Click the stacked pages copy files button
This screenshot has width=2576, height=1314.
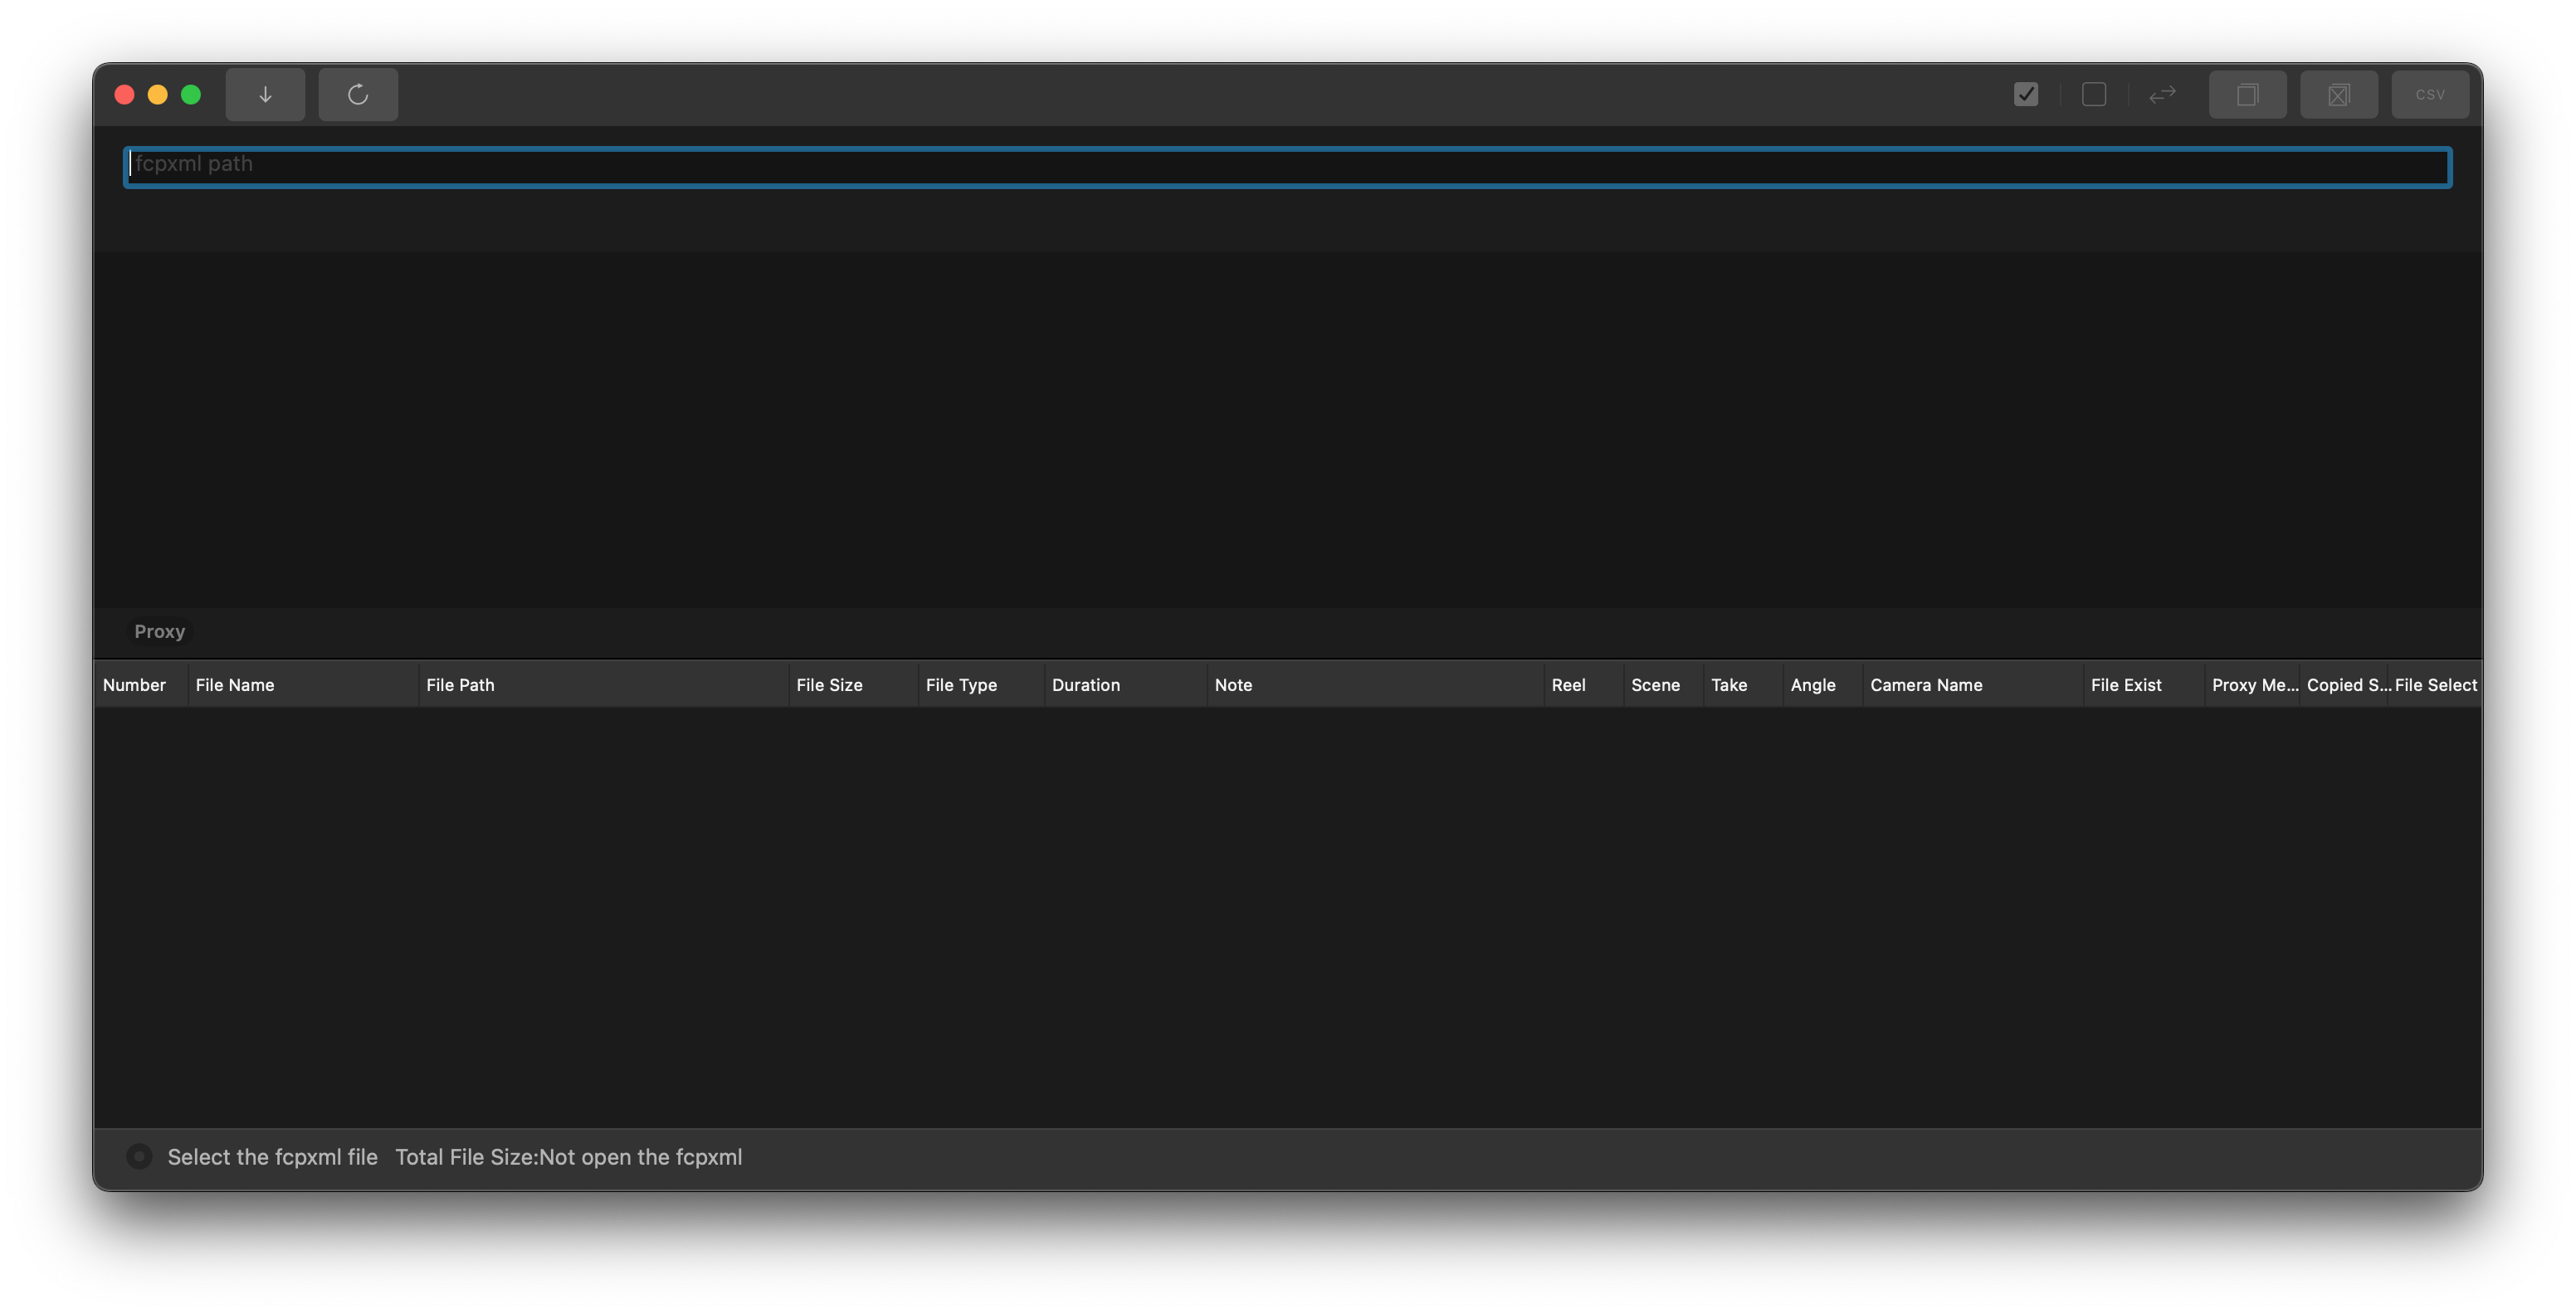[x=2247, y=94]
